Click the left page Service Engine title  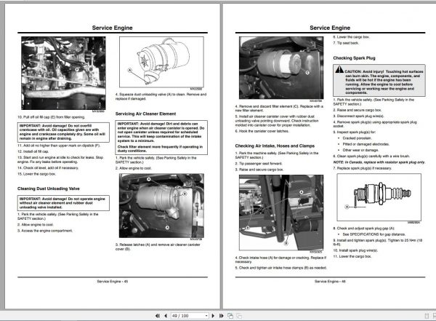[113, 28]
